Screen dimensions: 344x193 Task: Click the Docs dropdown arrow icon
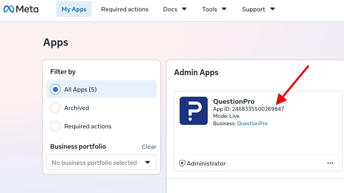pyautogui.click(x=184, y=9)
